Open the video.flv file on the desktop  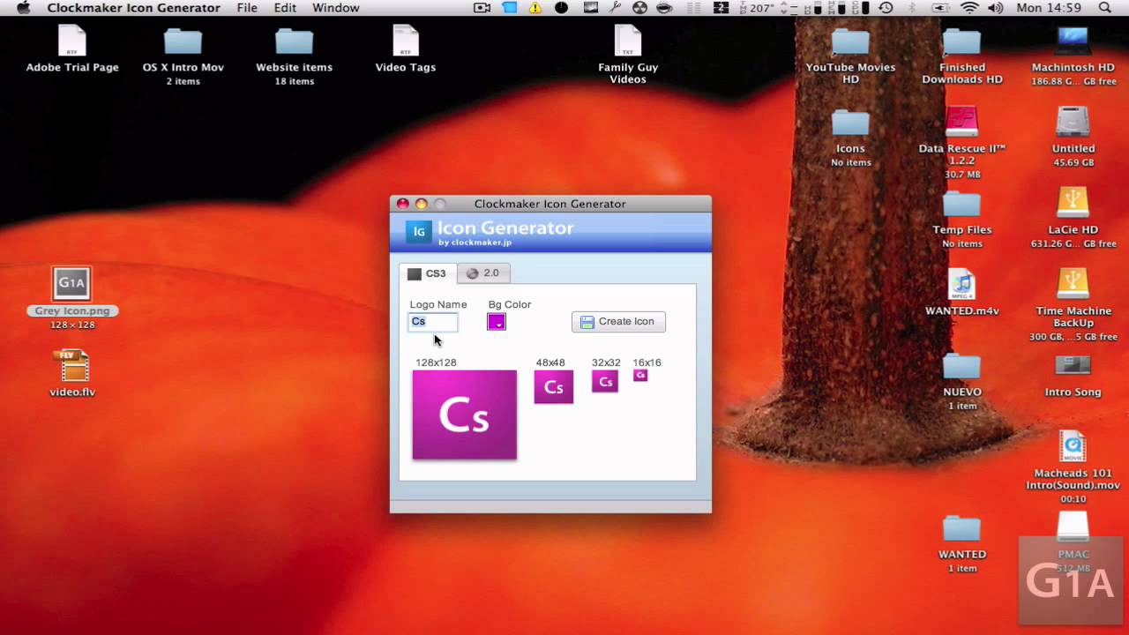[x=71, y=366]
